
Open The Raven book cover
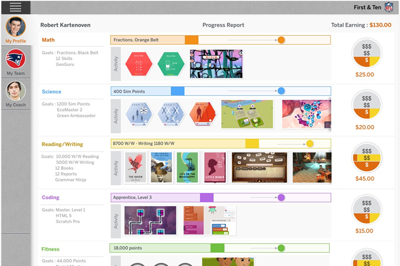135,167
